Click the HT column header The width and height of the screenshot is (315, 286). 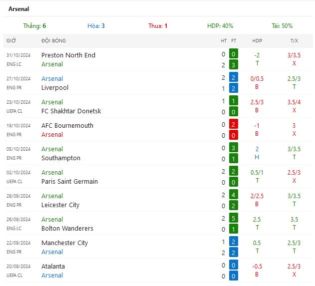tap(224, 41)
